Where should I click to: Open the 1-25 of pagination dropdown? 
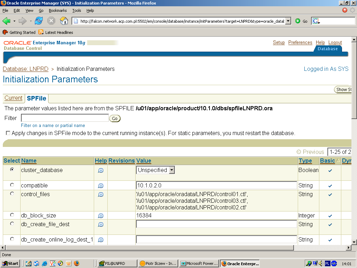click(x=340, y=152)
